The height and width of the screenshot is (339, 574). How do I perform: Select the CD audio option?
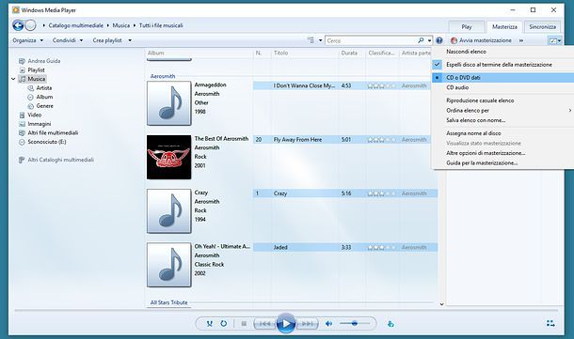[503, 87]
